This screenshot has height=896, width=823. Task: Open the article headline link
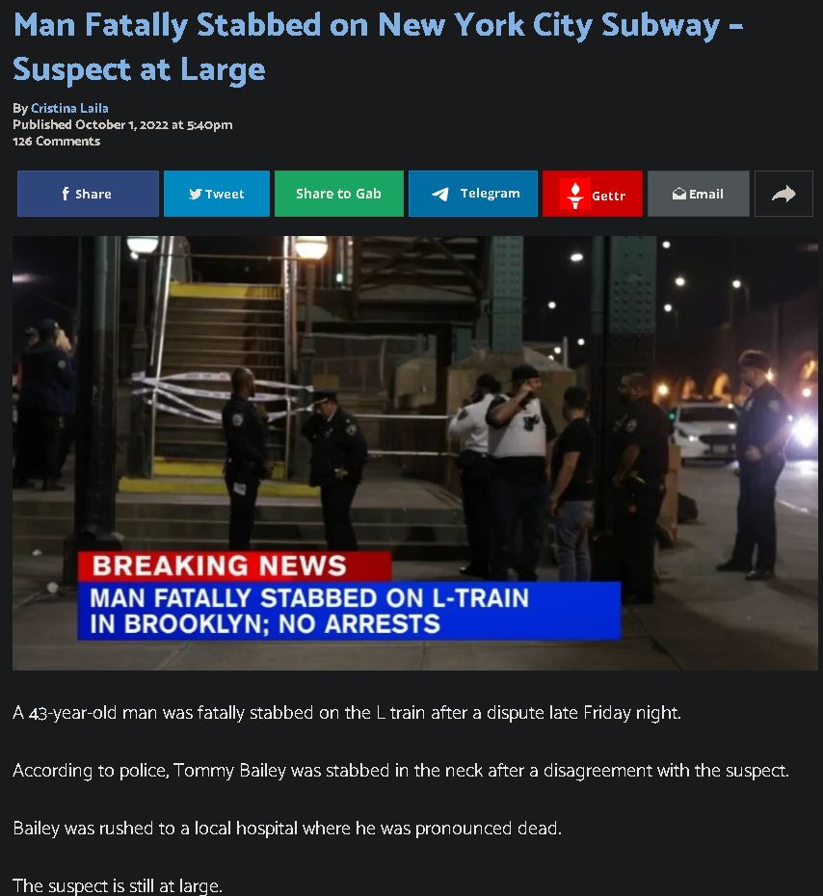[x=379, y=47]
